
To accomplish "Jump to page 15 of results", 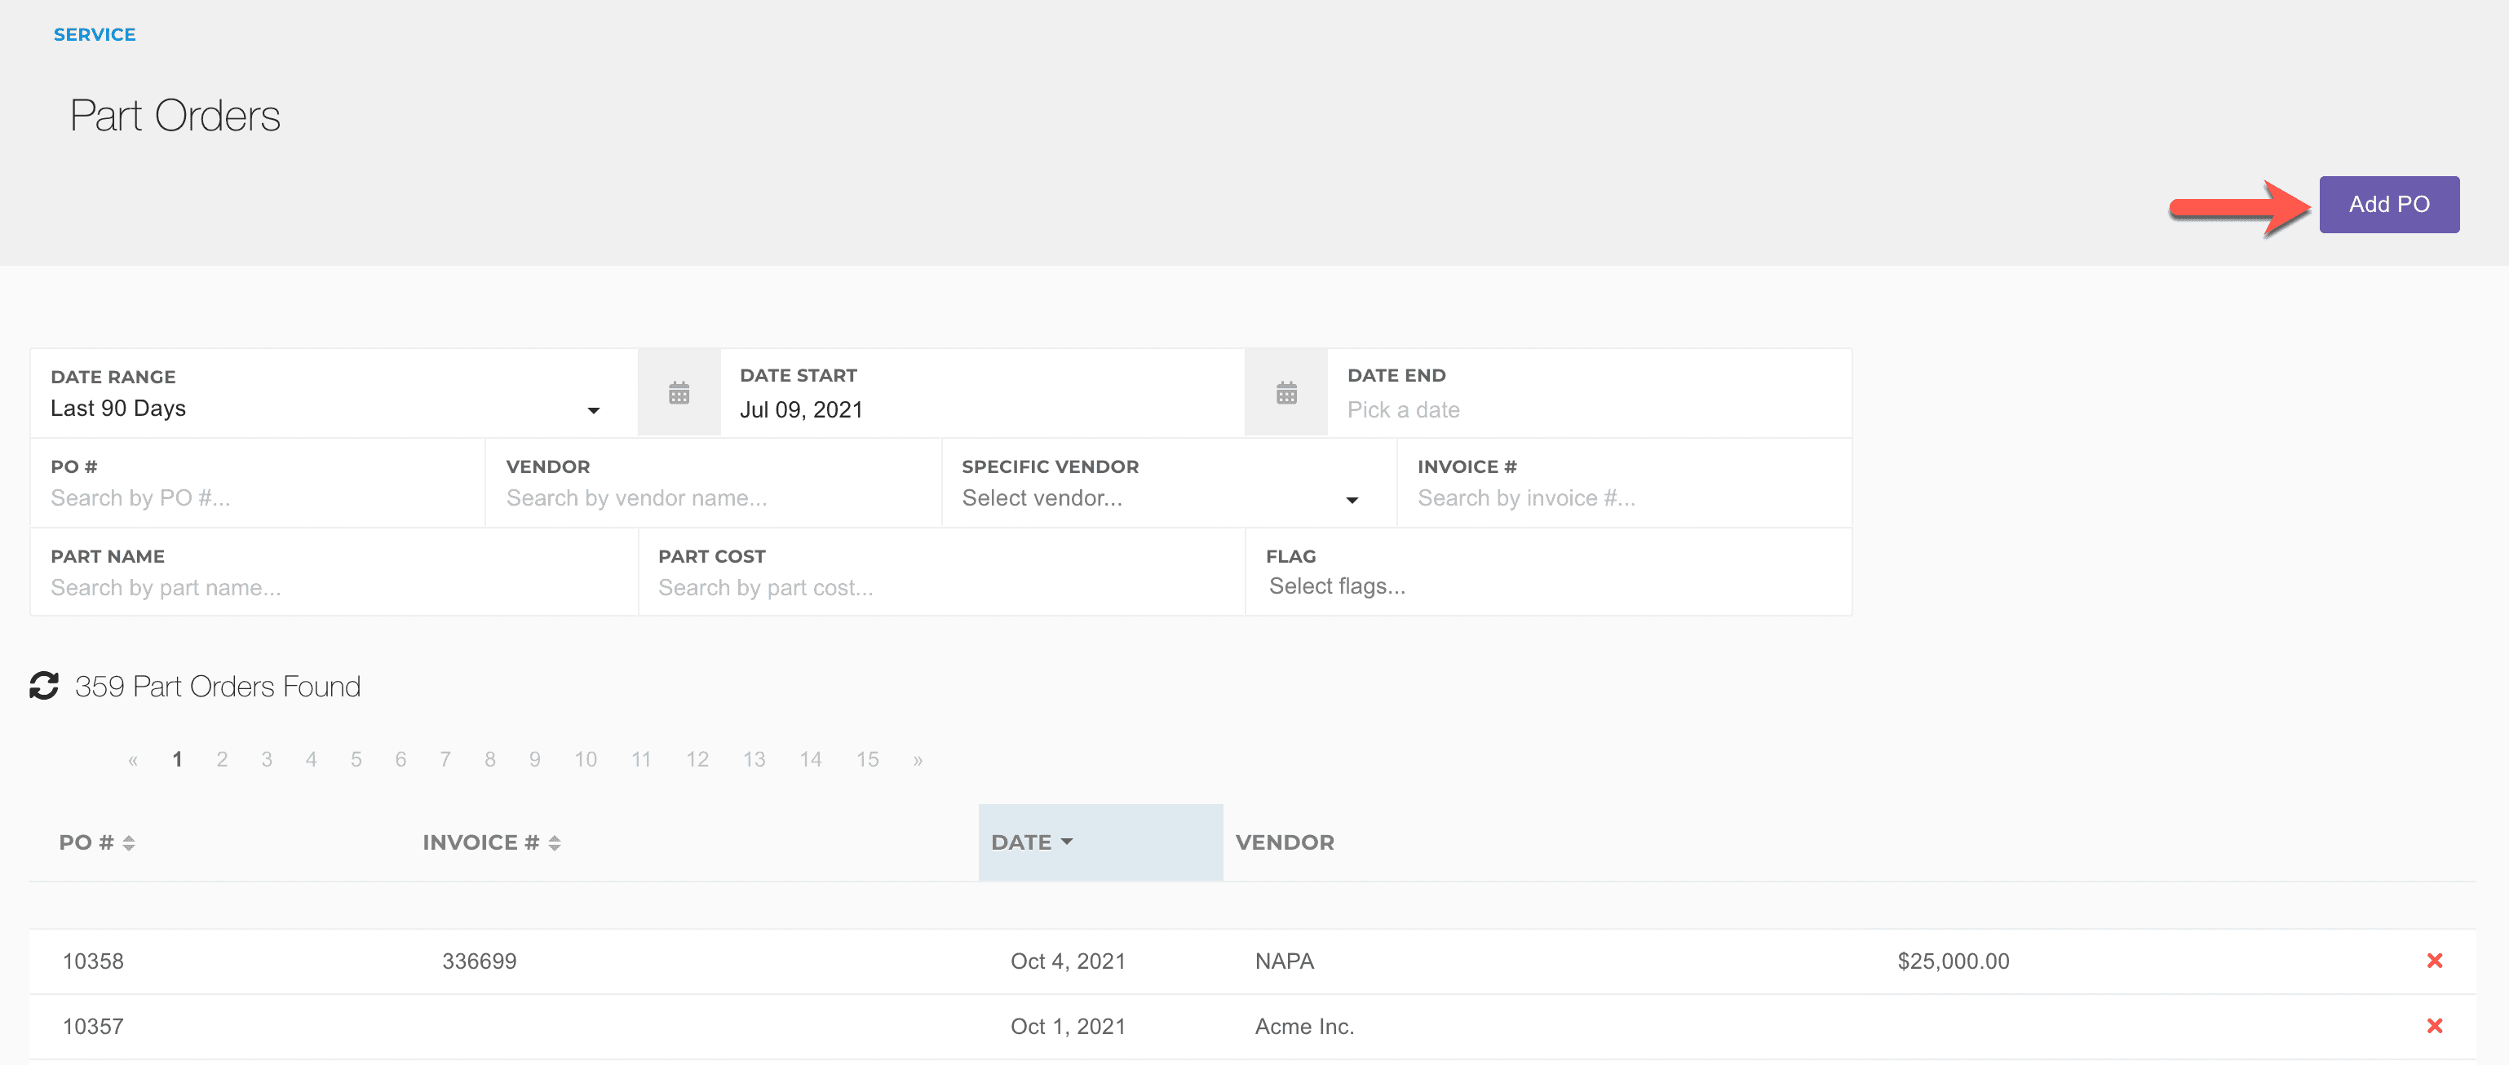I will pos(867,759).
